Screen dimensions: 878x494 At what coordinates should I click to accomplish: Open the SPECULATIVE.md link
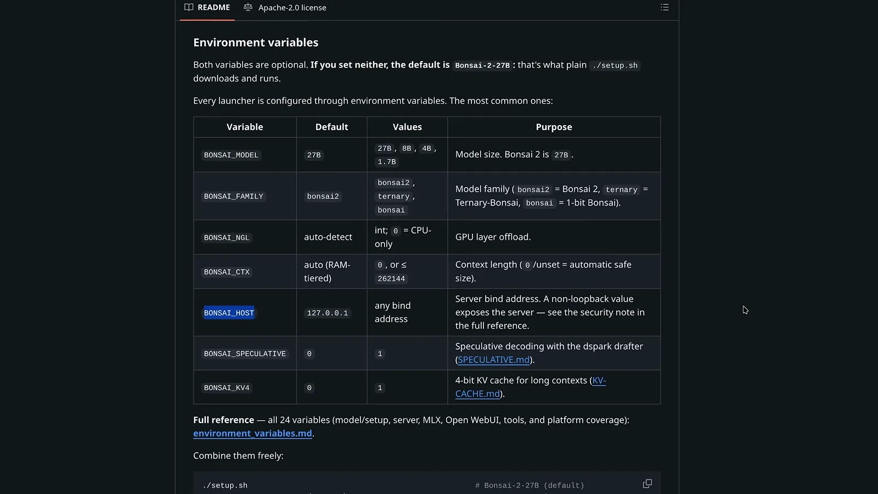pyautogui.click(x=494, y=360)
